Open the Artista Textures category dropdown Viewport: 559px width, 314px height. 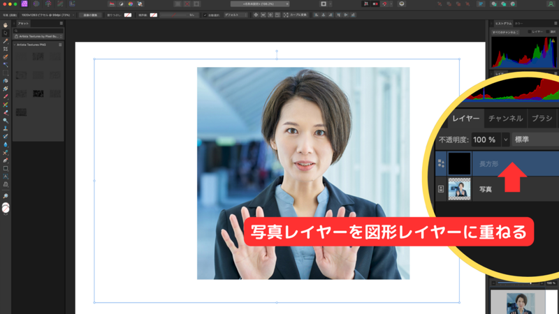(38, 36)
